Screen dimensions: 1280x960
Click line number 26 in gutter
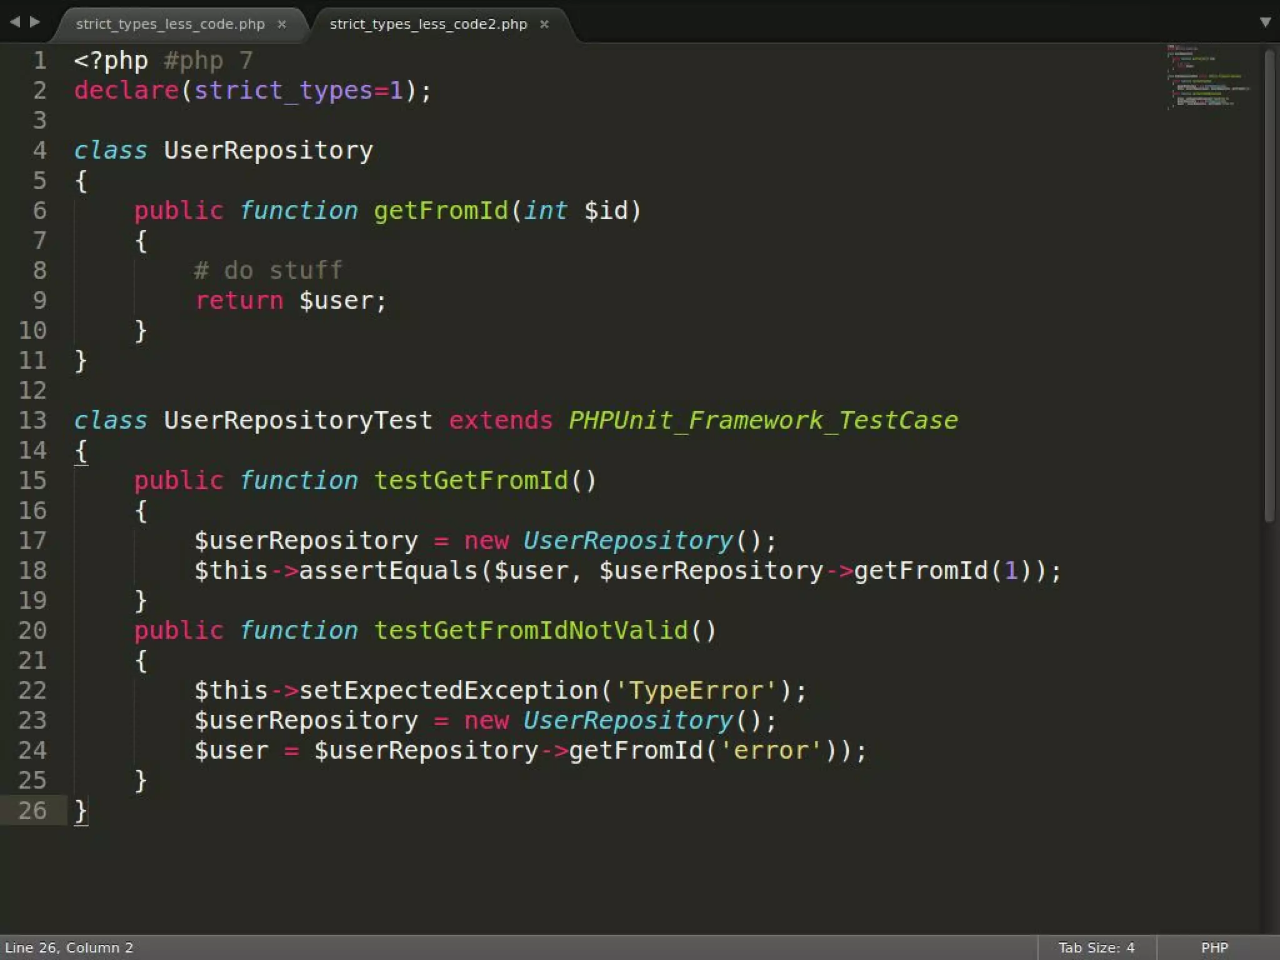[x=32, y=810]
